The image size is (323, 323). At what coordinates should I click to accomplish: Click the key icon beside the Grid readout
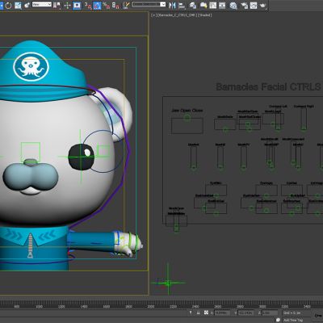pyautogui.click(x=317, y=316)
